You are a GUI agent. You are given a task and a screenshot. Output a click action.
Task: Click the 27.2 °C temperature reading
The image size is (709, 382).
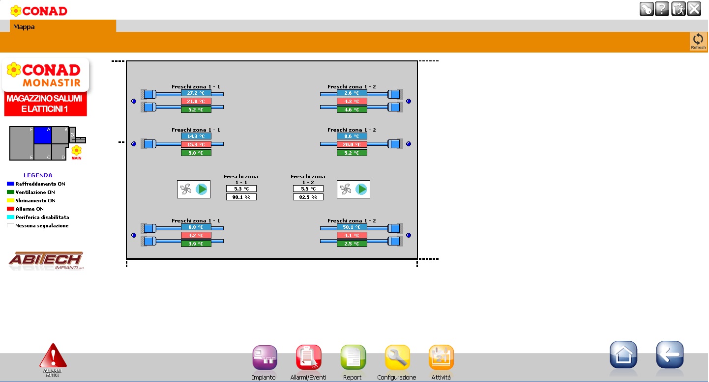196,93
